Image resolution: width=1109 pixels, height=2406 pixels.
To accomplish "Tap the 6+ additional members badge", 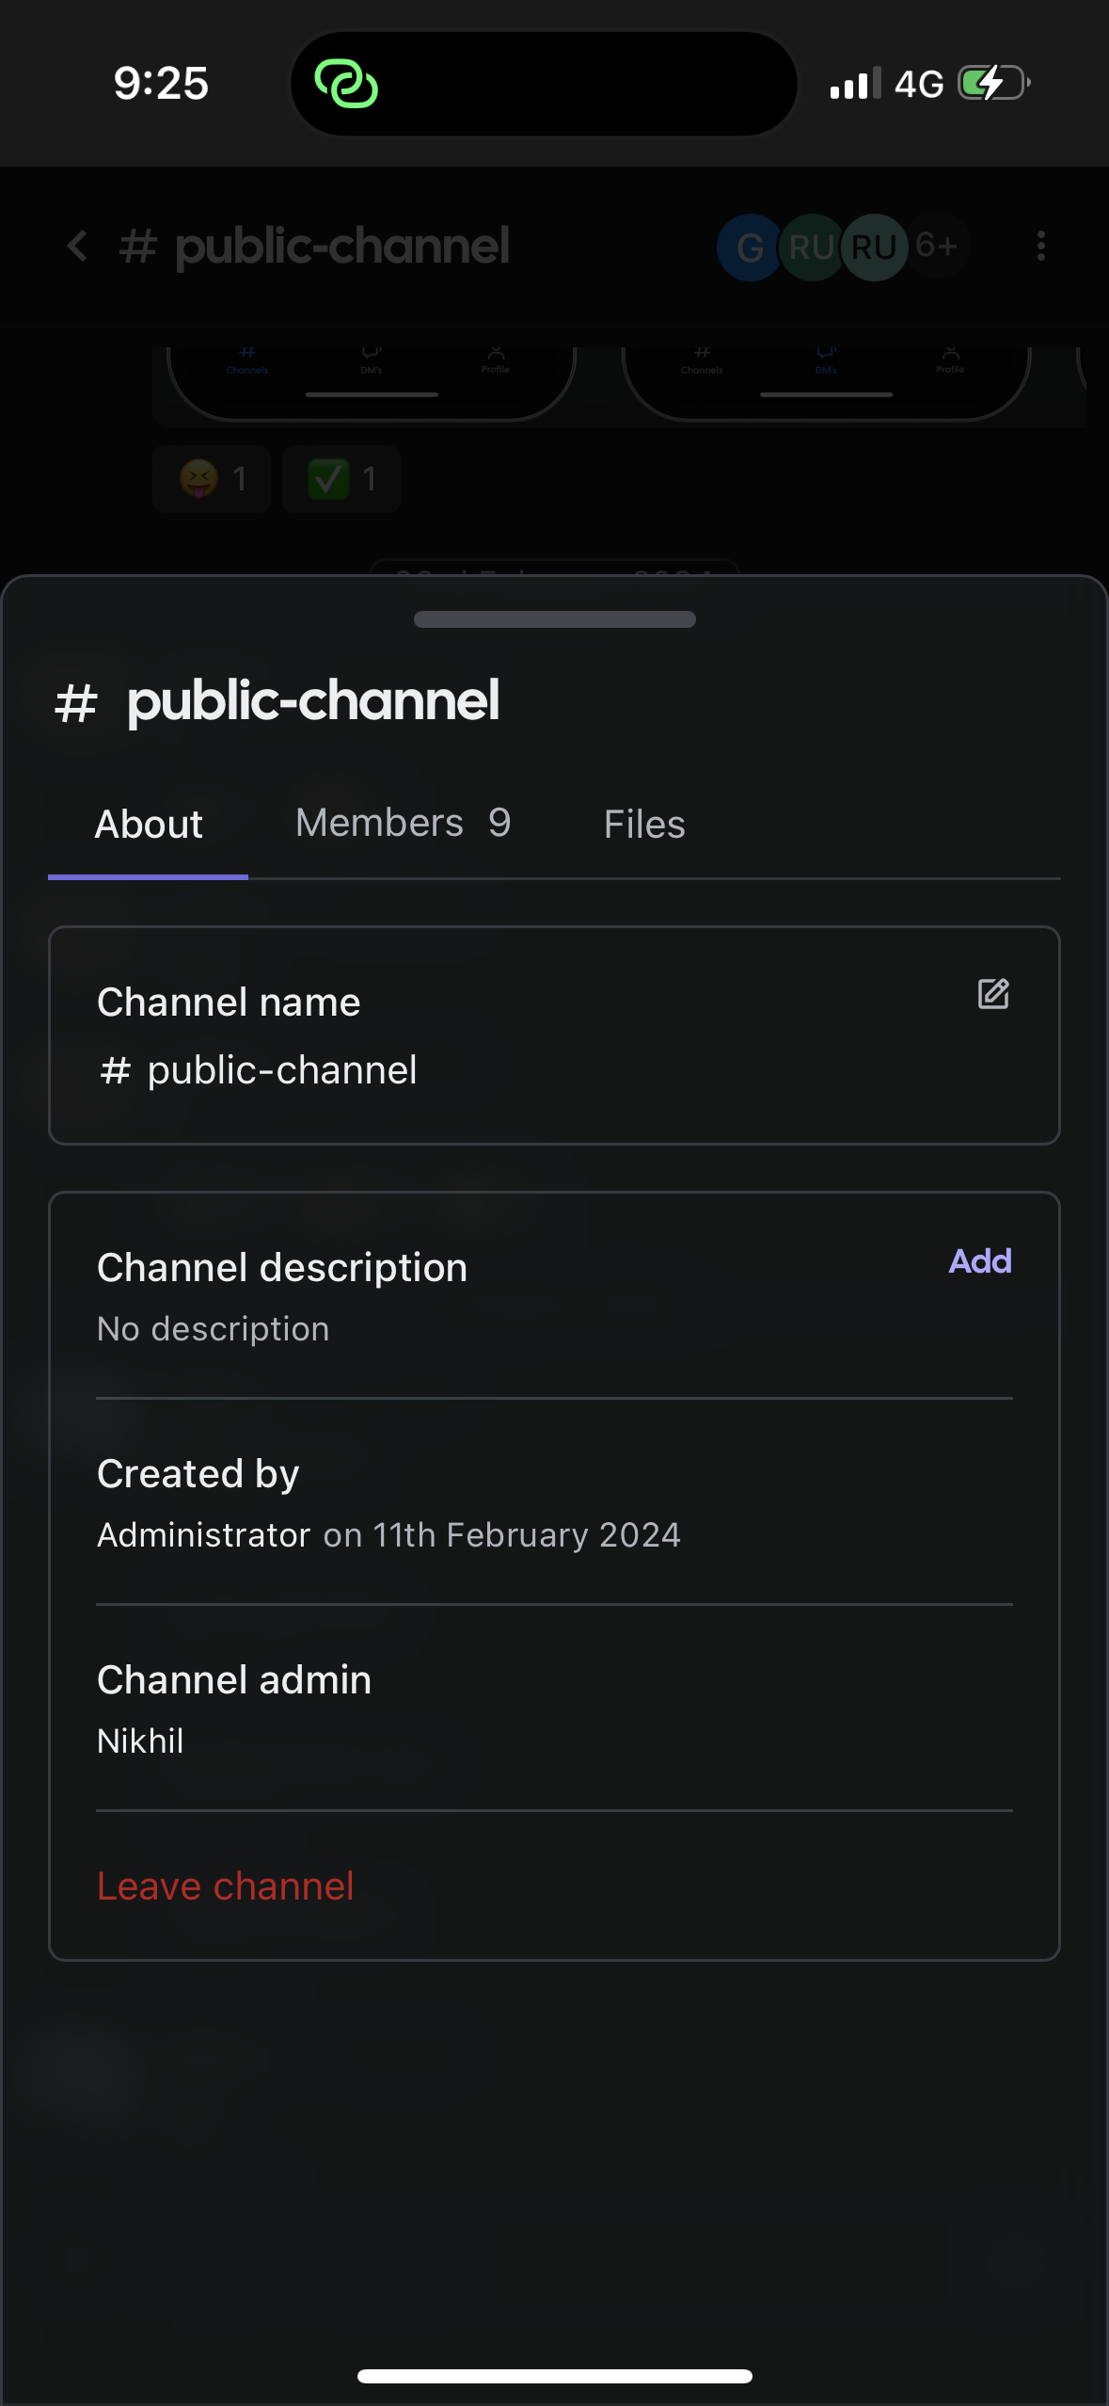I will click(x=937, y=247).
